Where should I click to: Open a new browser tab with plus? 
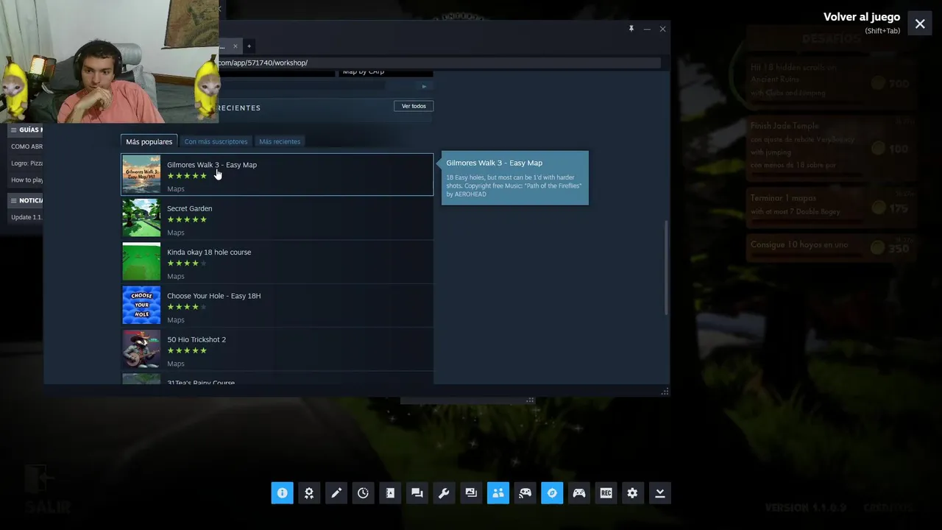(x=249, y=46)
